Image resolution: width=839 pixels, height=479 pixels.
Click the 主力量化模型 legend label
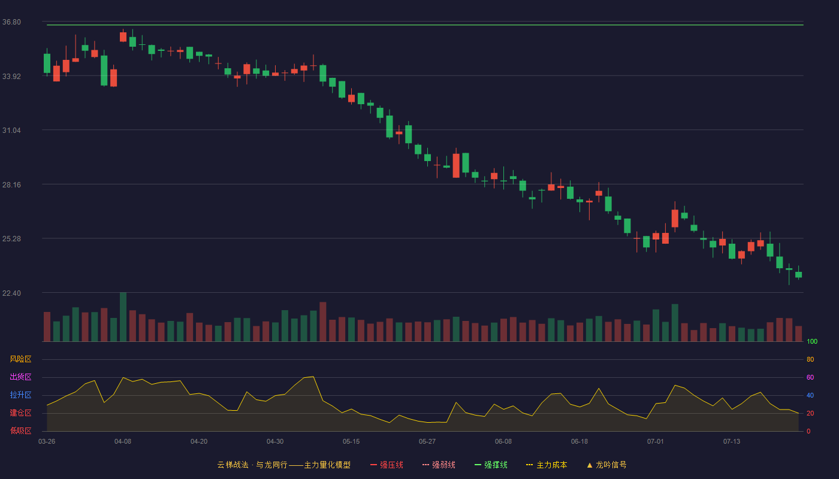coord(327,465)
